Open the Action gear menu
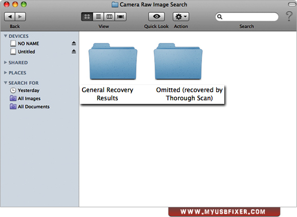The width and height of the screenshot is (297, 217). tap(181, 17)
